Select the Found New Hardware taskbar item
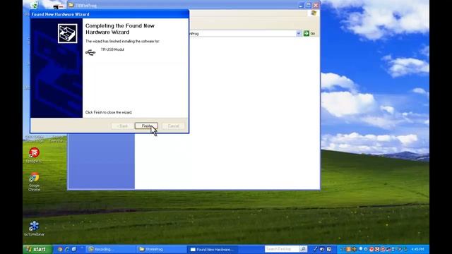Viewport: 452px width, 254px height. pyautogui.click(x=212, y=249)
